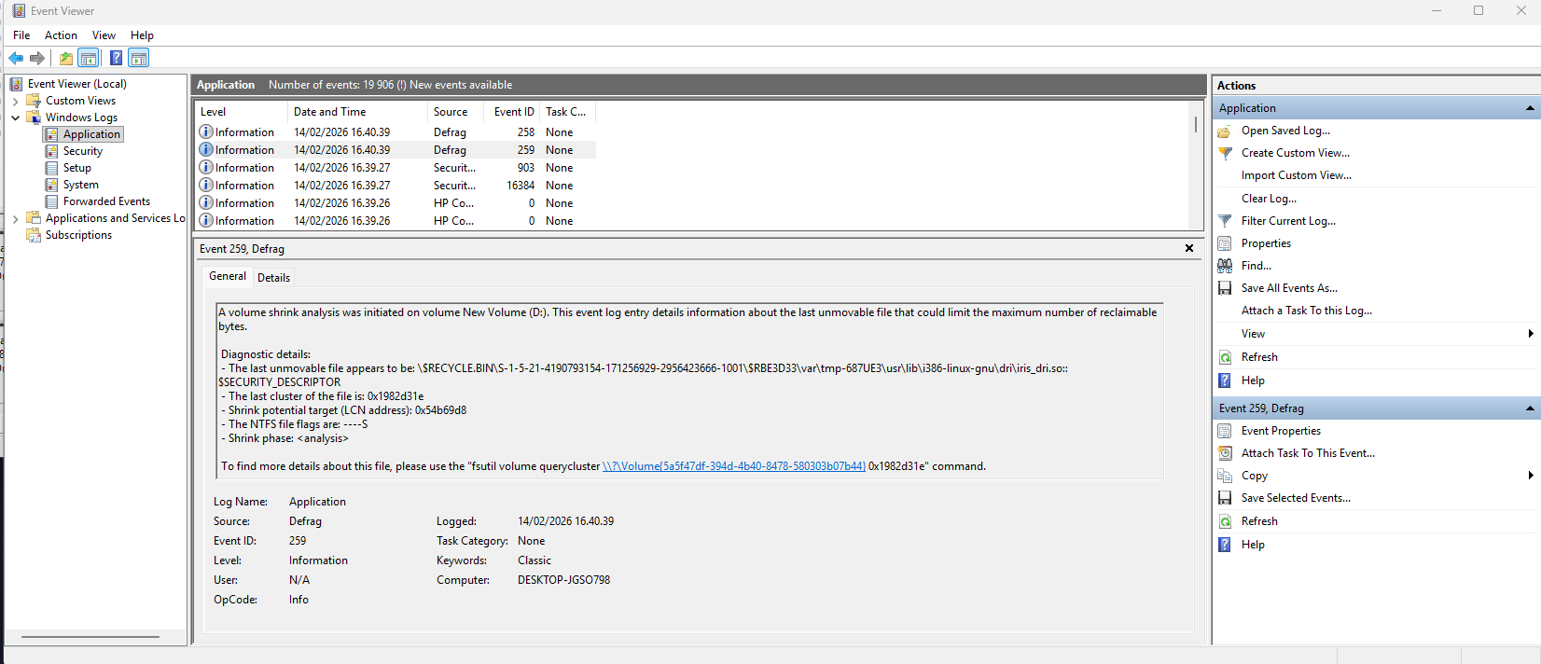This screenshot has height=664, width=1541.
Task: Click the Create Custom View funnel icon
Action: [1225, 153]
